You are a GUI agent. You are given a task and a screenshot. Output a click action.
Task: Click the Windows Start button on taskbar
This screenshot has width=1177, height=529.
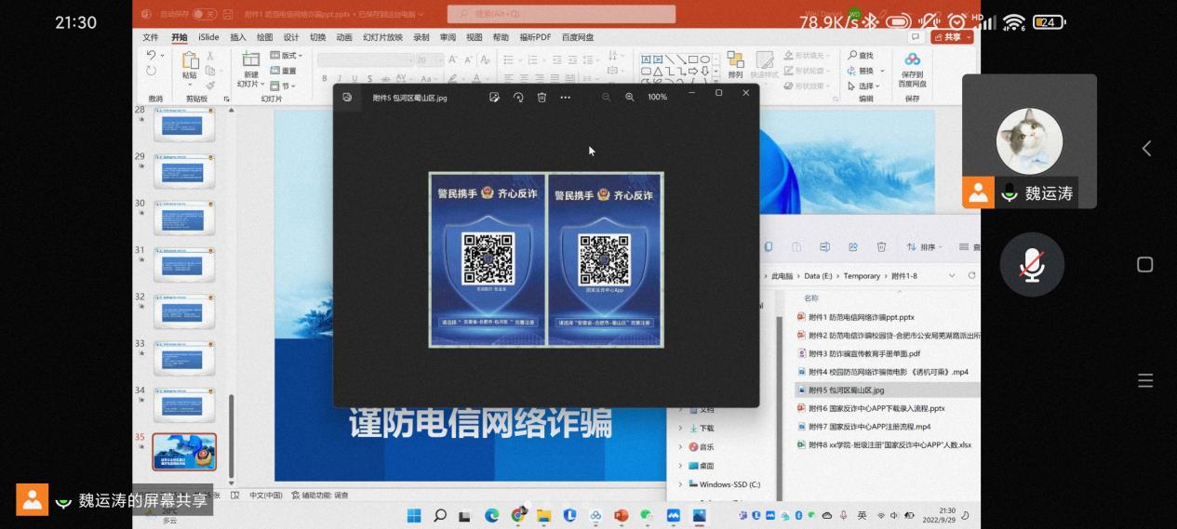pos(414,515)
